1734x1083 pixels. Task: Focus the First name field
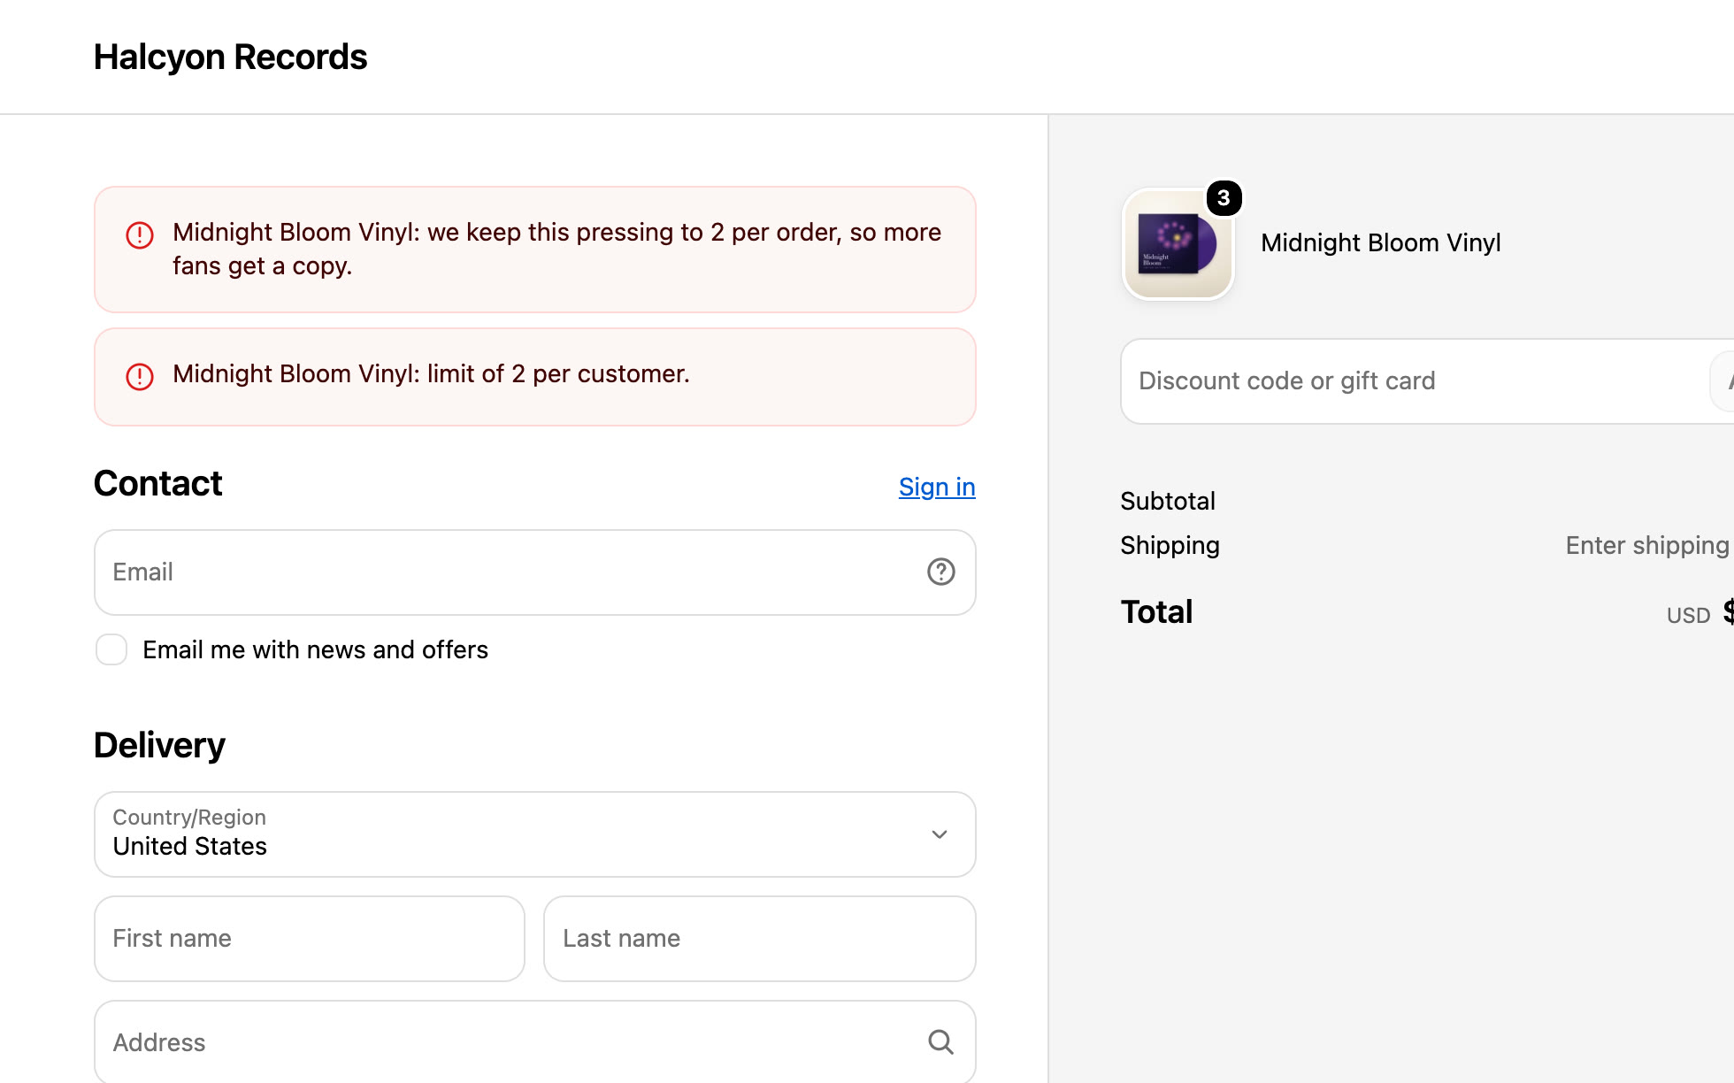(310, 939)
